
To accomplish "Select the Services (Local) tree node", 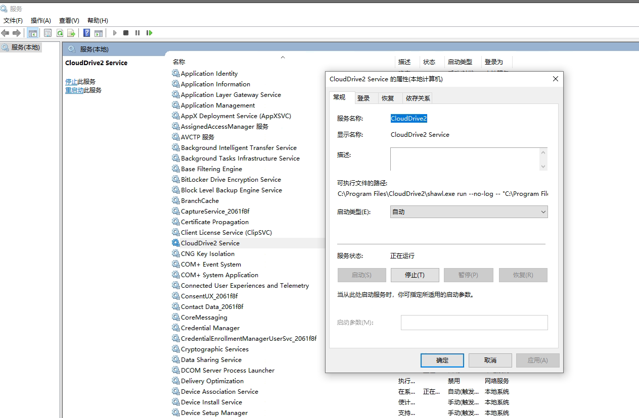I will pyautogui.click(x=25, y=47).
